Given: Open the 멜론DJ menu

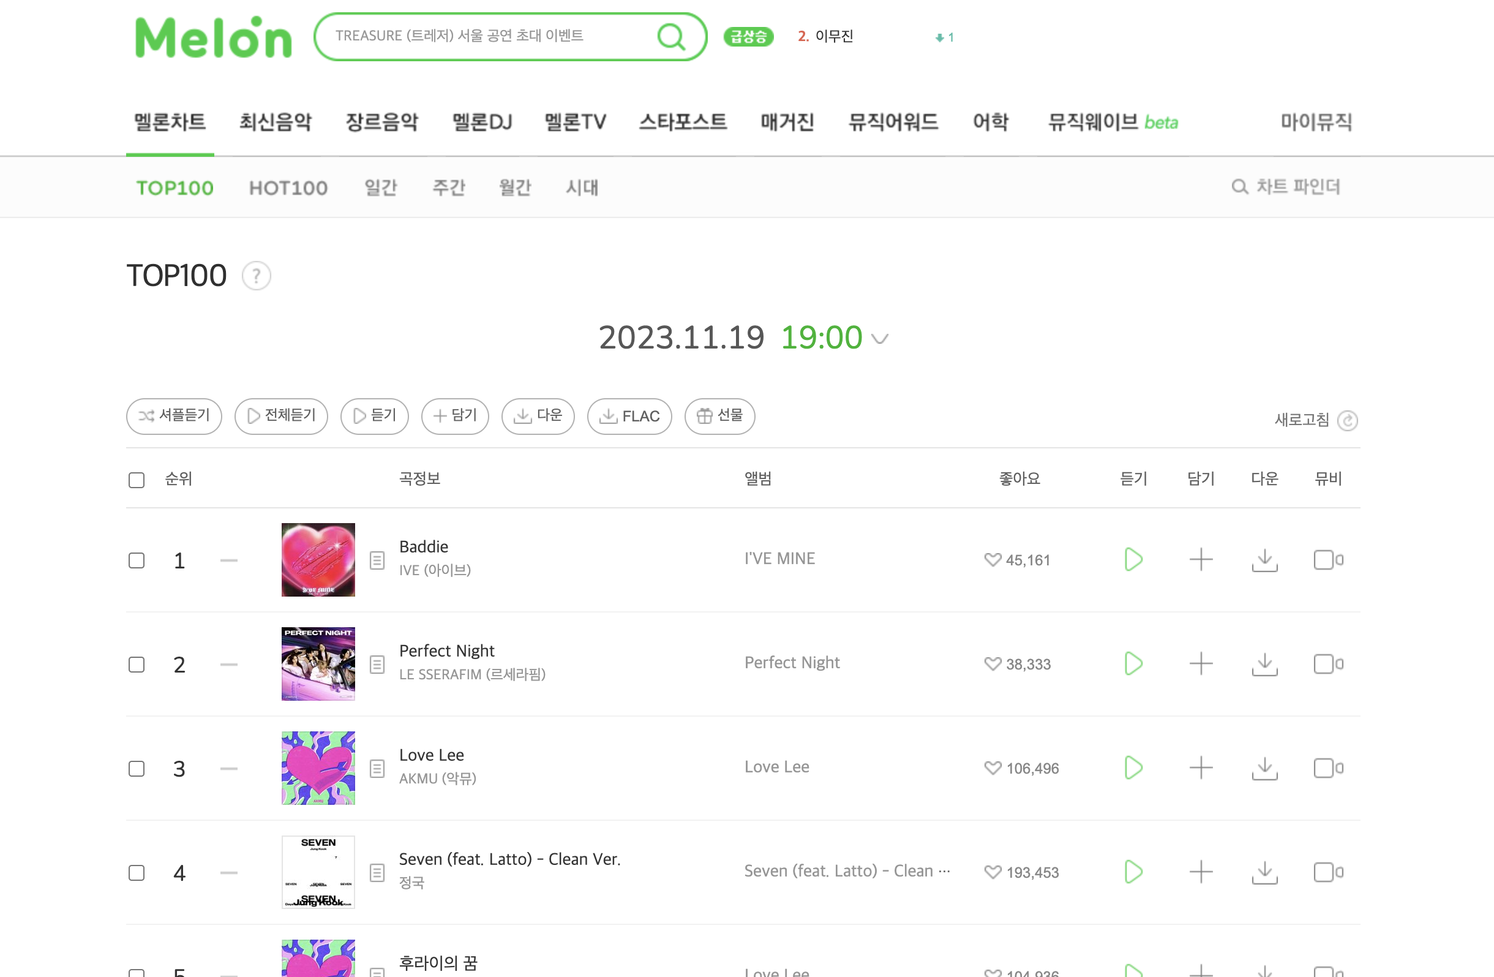Looking at the screenshot, I should (482, 122).
